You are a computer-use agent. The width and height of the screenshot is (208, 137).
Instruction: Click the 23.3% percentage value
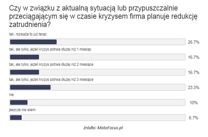point(193,88)
